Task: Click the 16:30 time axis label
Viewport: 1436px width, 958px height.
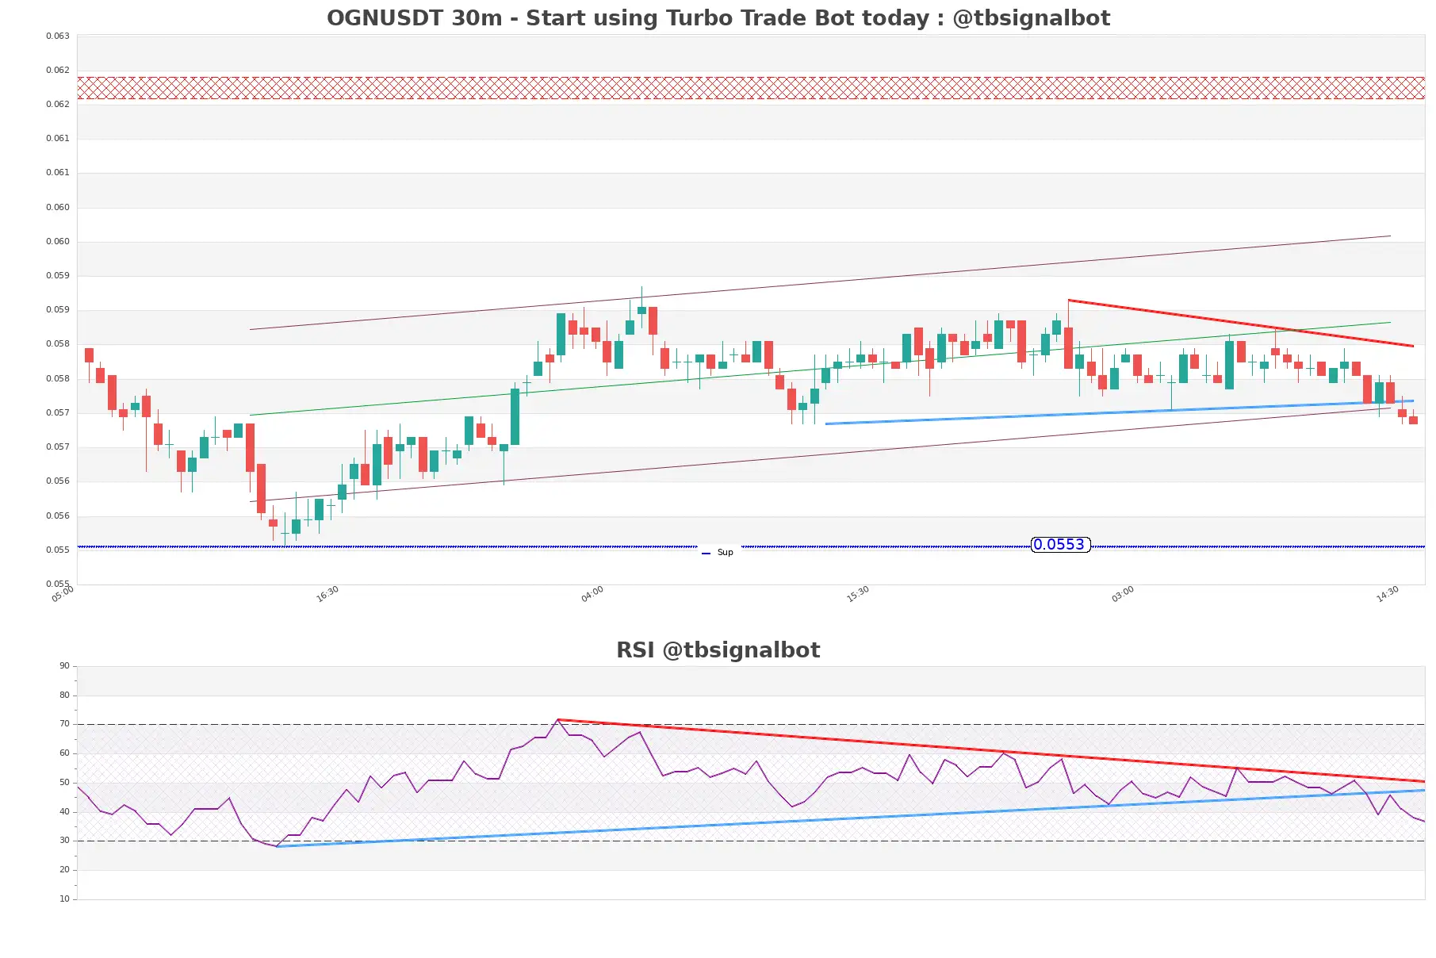Action: point(327,594)
